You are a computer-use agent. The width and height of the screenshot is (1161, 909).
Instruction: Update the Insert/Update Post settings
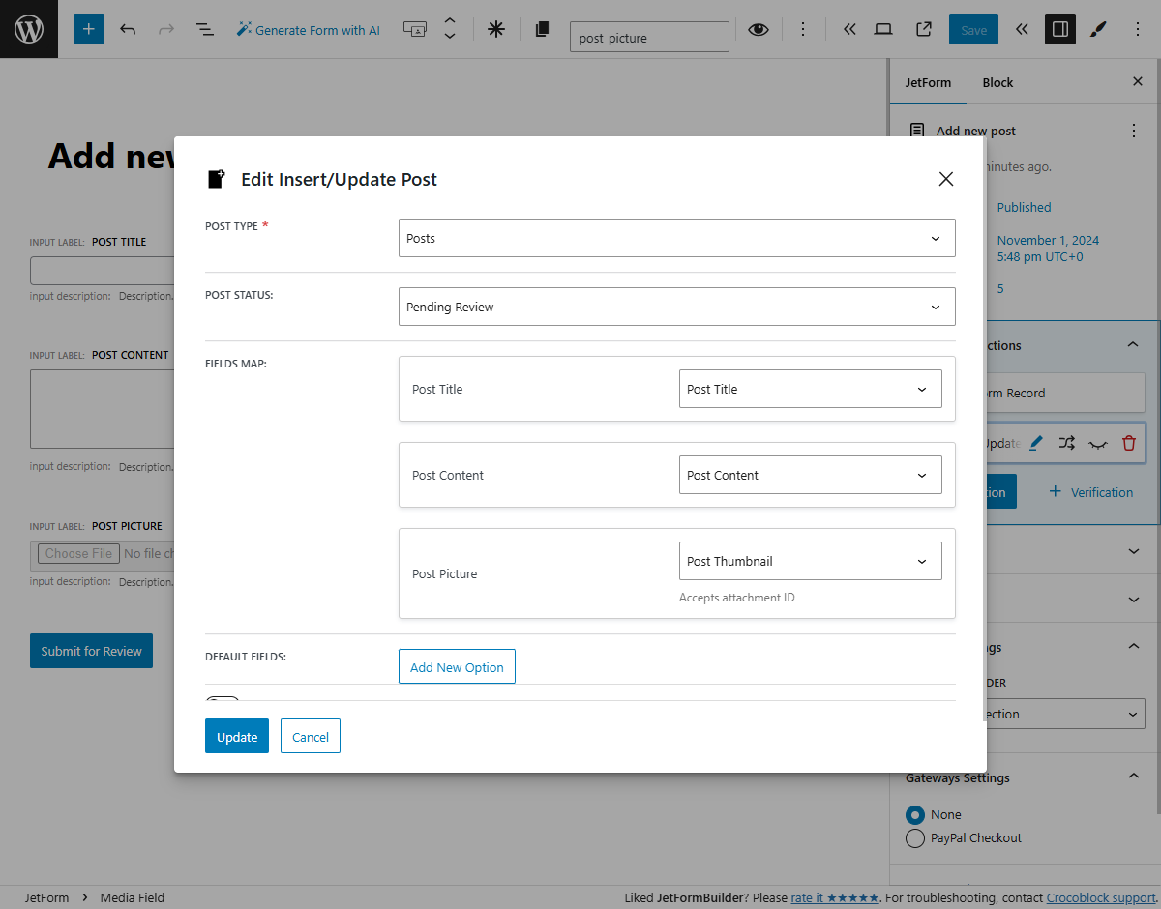[236, 736]
